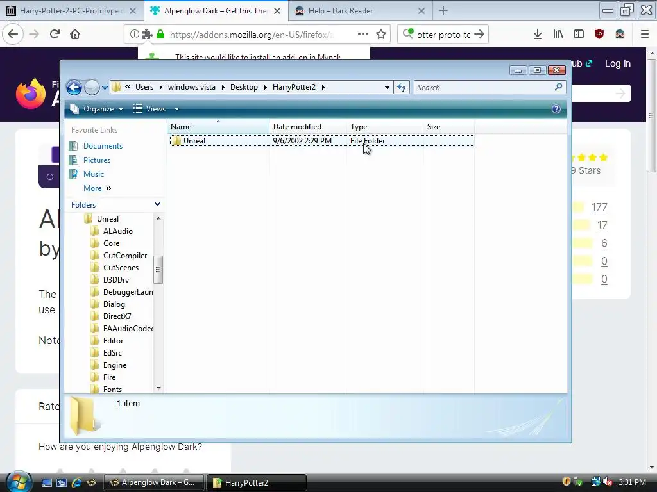Viewport: 657px width, 492px height.
Task: Open page actions ellipsis menu
Action: pos(363,35)
